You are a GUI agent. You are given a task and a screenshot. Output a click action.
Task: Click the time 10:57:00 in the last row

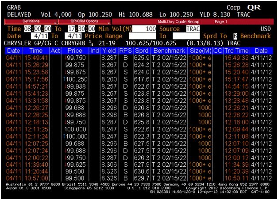[36, 178]
